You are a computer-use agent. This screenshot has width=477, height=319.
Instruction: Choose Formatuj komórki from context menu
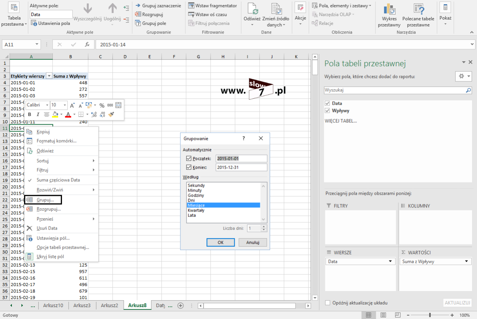click(x=61, y=141)
